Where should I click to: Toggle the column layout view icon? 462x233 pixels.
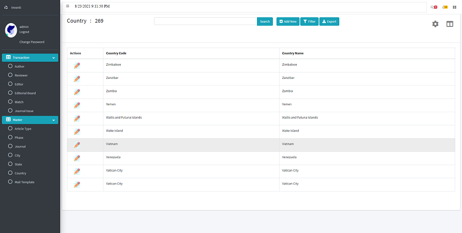[x=449, y=24]
